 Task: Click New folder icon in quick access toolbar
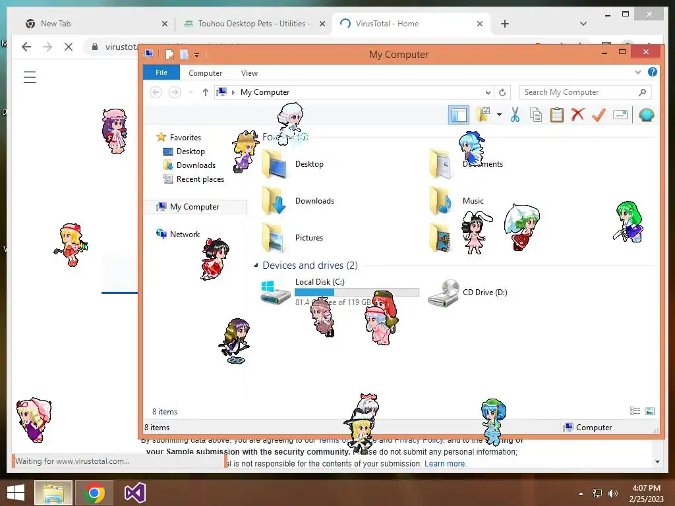[185, 54]
